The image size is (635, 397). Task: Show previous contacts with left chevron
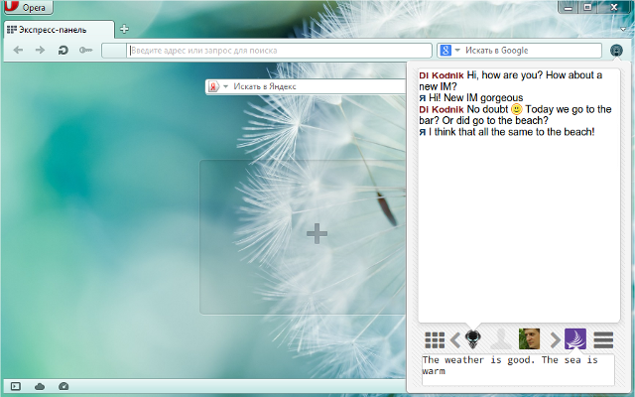pos(455,338)
